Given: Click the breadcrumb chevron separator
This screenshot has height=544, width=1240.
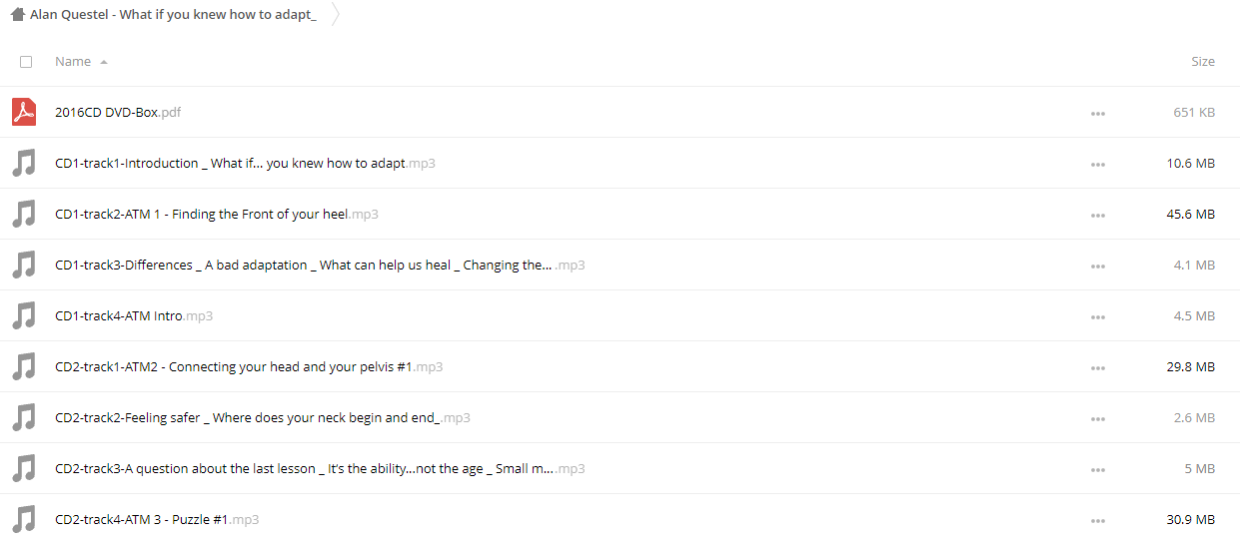Looking at the screenshot, I should (335, 15).
